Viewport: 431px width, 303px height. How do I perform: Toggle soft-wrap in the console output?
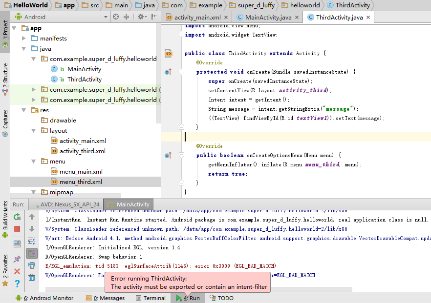pyautogui.click(x=32, y=241)
